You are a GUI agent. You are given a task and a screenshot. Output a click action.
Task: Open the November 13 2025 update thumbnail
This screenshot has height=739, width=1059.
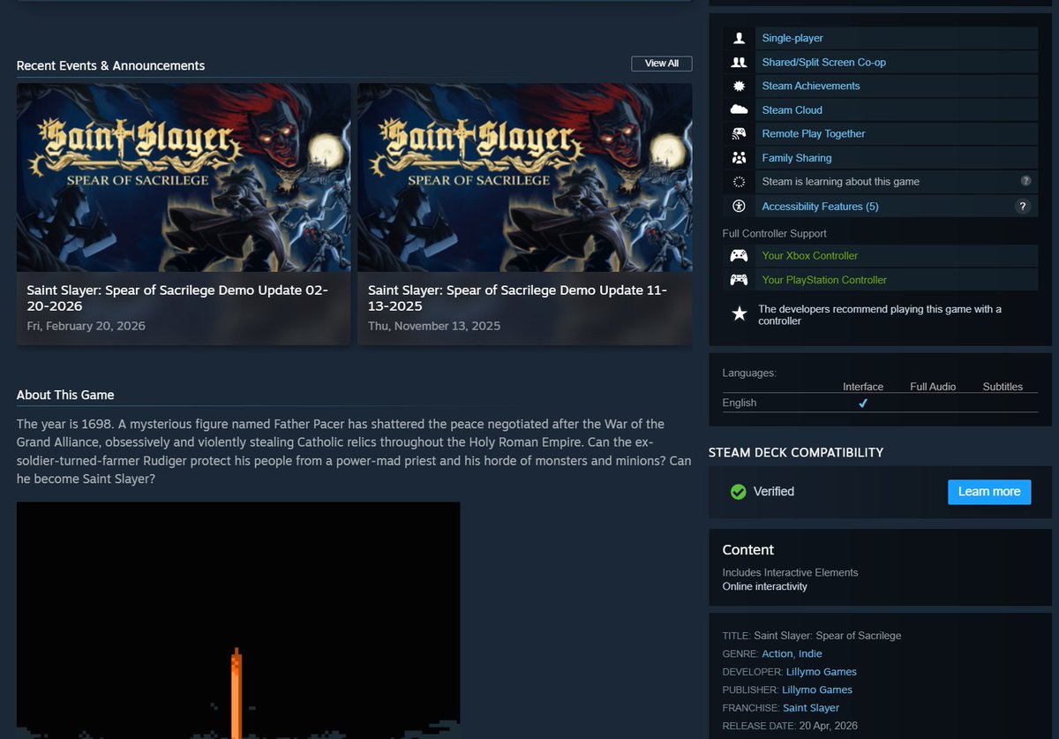[x=524, y=177]
